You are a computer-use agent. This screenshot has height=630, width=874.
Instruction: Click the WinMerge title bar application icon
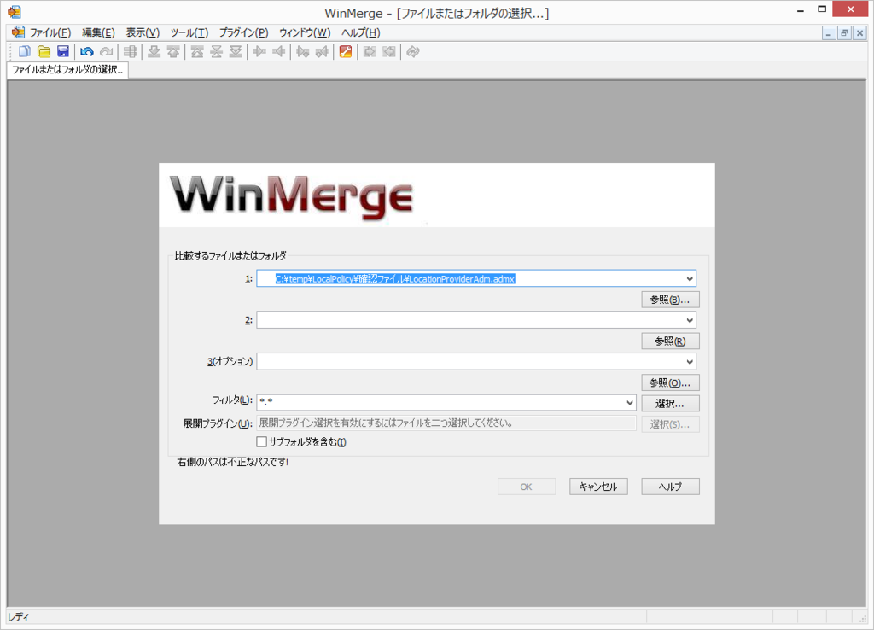[15, 12]
